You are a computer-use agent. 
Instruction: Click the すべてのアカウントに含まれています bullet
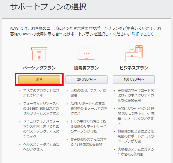click(41, 93)
